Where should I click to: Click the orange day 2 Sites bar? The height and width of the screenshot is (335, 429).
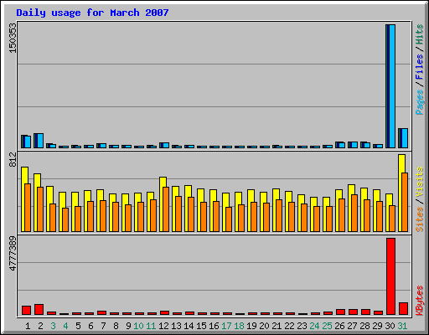point(40,209)
